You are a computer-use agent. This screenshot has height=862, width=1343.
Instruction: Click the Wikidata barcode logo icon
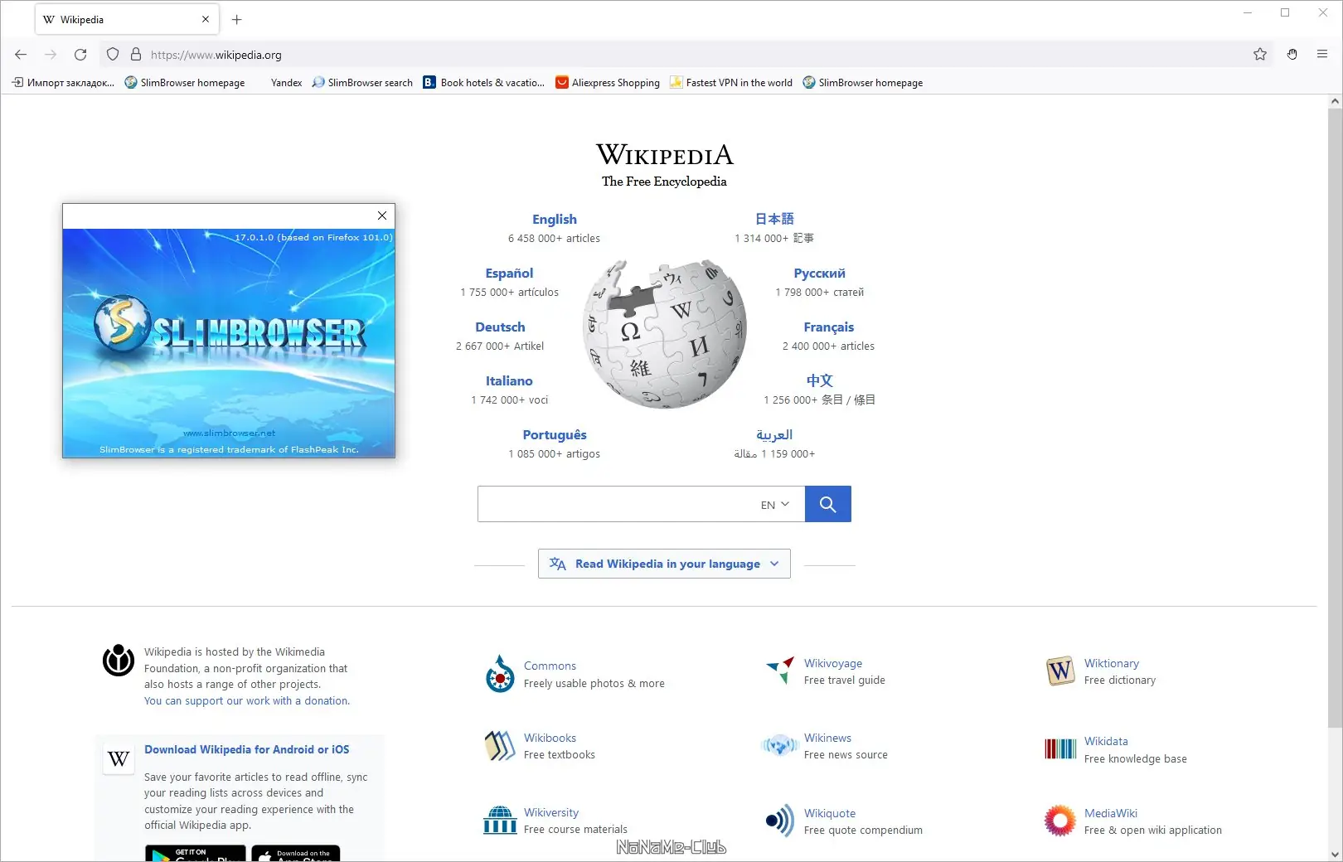[1060, 749]
